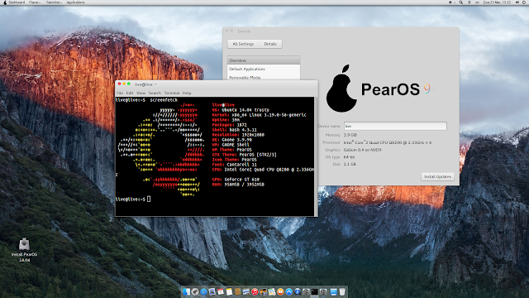Viewport: 529px width, 298px height.
Task: Open the Places menu in top panel
Action: [x=35, y=2]
